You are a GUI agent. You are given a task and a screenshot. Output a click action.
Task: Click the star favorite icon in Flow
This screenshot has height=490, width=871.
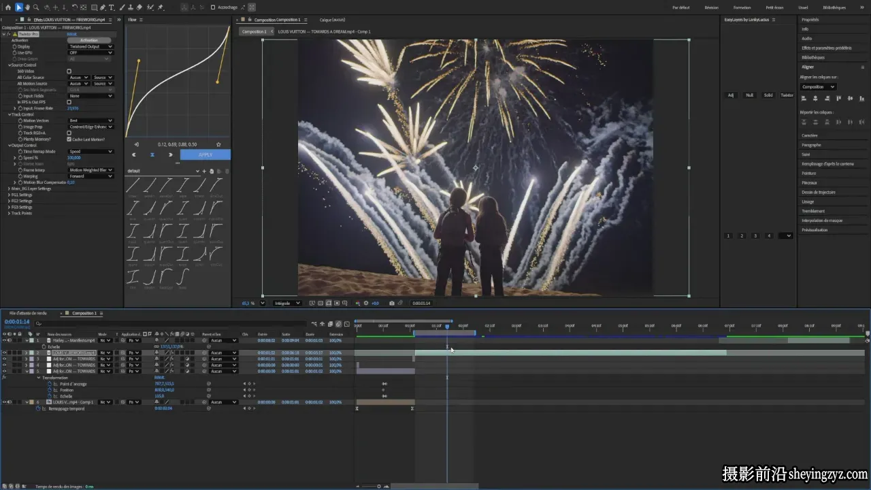218,144
